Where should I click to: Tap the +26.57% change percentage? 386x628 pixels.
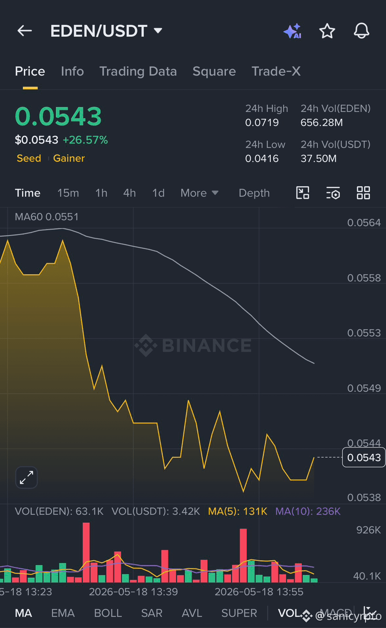click(x=85, y=140)
